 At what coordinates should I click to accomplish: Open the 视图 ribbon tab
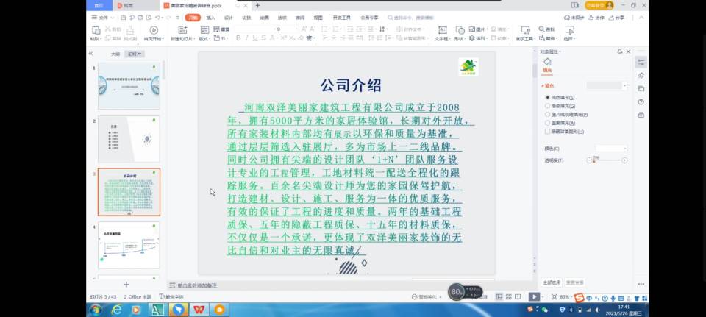coord(318,17)
